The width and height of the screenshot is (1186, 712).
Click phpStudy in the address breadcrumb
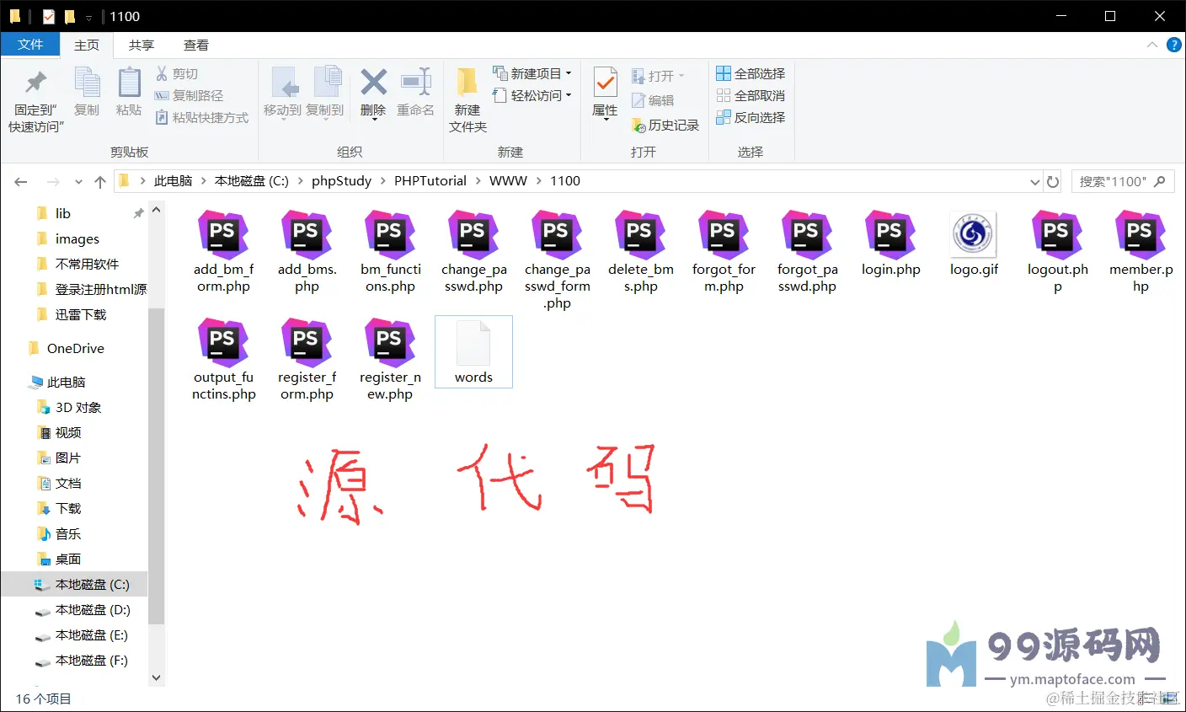point(341,181)
